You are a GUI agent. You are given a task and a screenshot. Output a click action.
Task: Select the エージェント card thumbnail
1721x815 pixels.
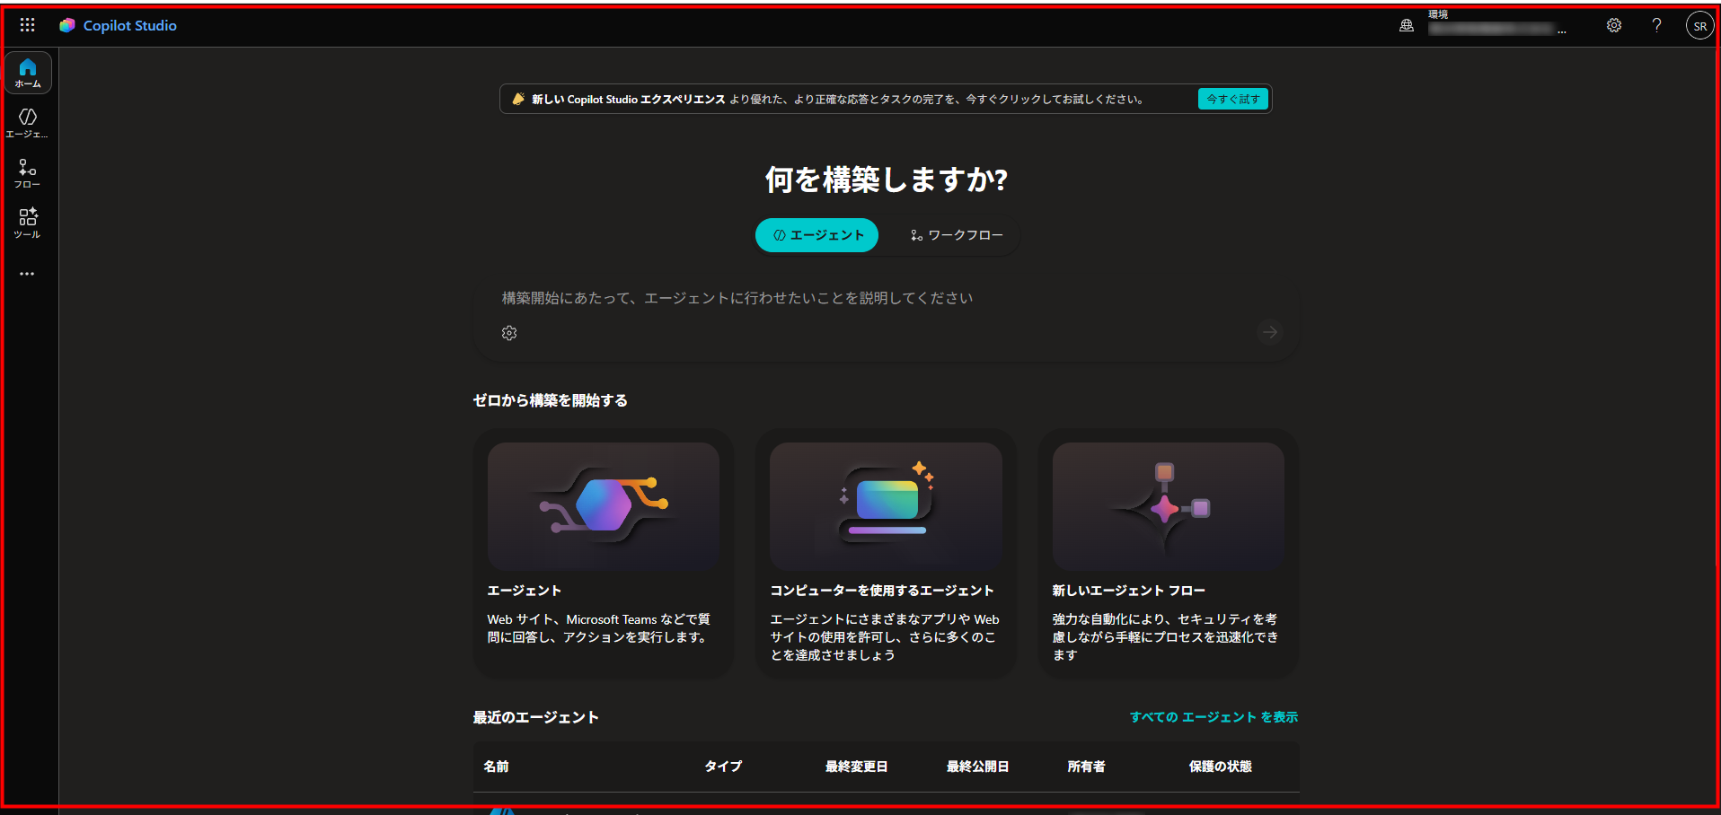point(604,506)
